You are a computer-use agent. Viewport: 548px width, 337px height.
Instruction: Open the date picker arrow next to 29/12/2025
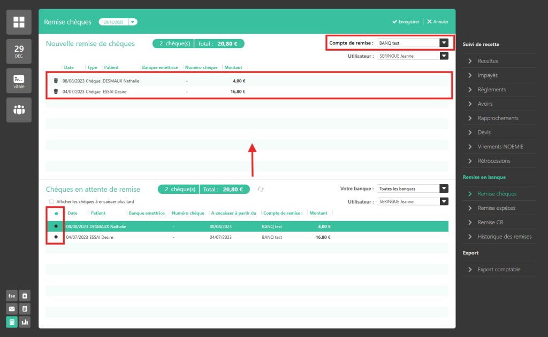tap(133, 22)
